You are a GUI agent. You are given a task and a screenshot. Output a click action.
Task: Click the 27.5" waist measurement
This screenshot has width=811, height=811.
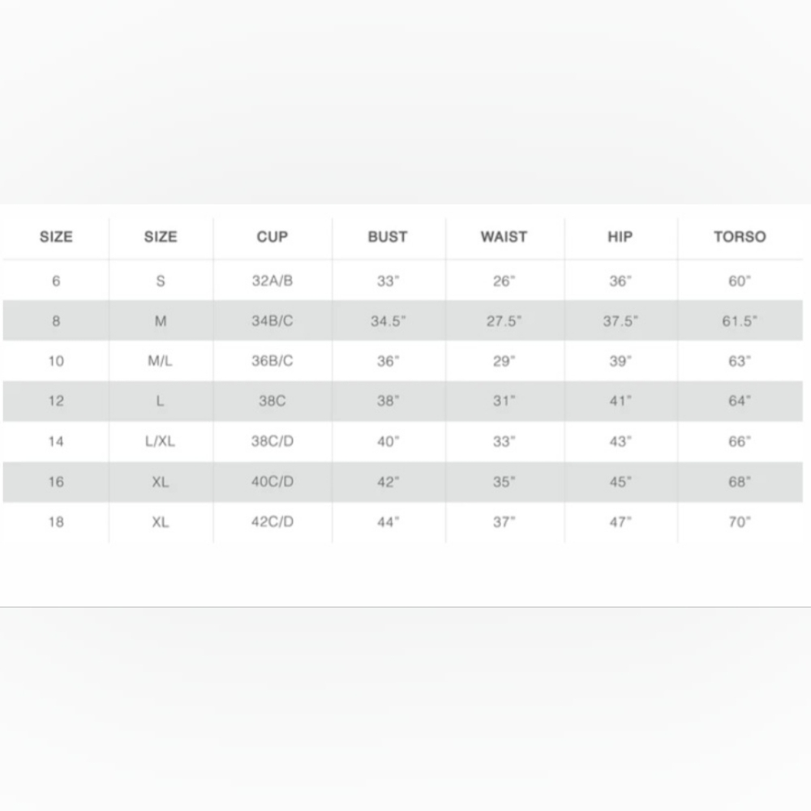pos(504,321)
